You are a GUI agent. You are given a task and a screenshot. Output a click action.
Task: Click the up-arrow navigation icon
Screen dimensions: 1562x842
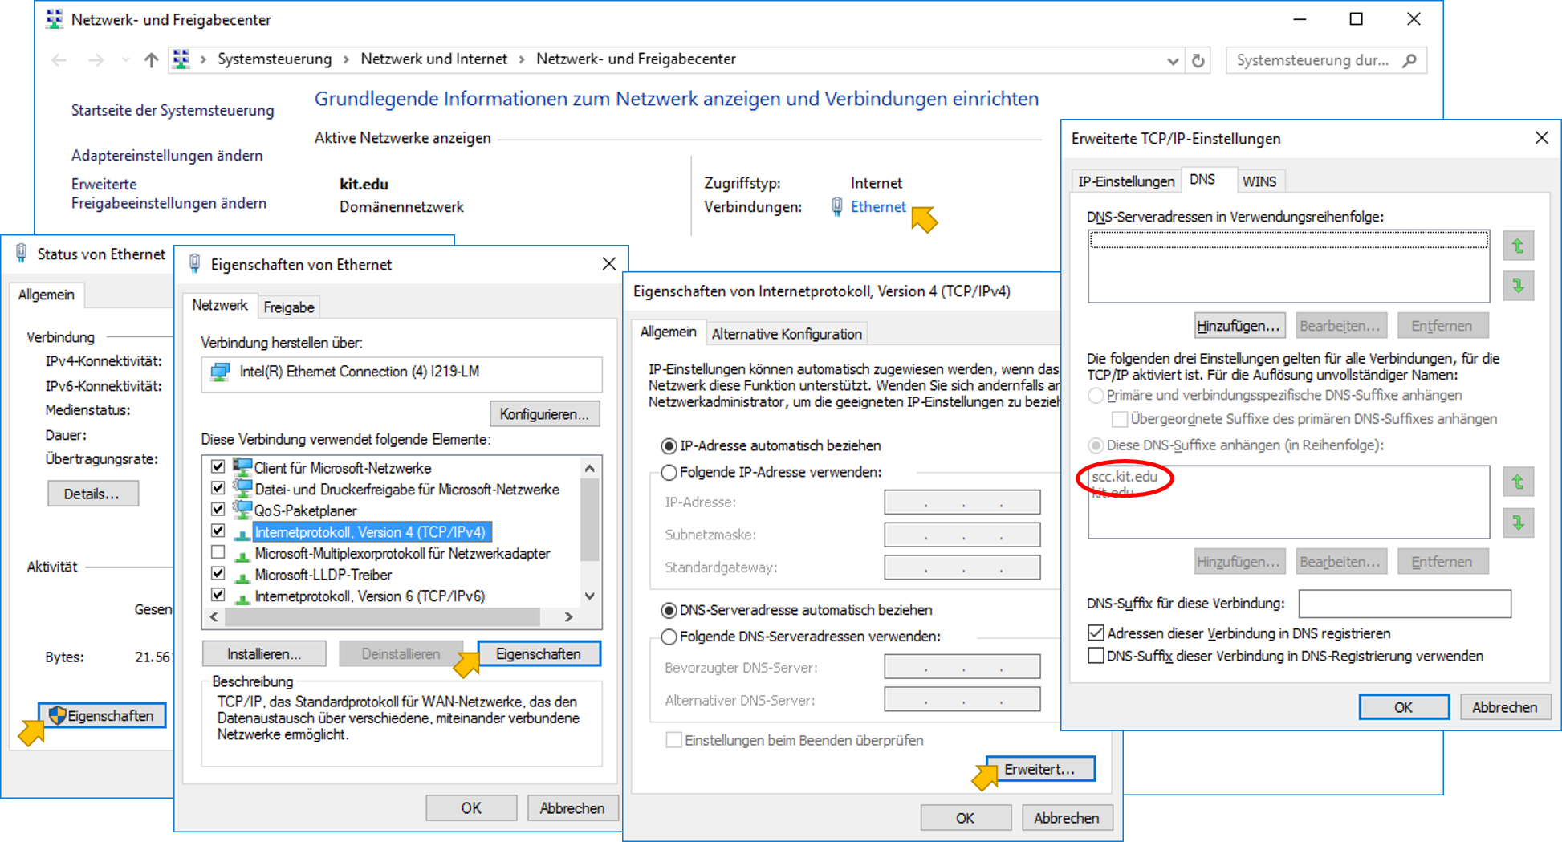[x=151, y=60]
